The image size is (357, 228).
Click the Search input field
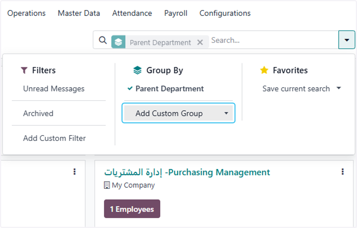pos(274,40)
